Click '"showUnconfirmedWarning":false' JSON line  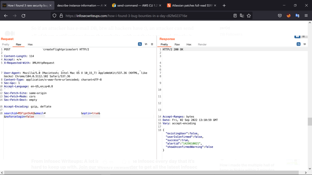pyautogui.click(x=189, y=147)
